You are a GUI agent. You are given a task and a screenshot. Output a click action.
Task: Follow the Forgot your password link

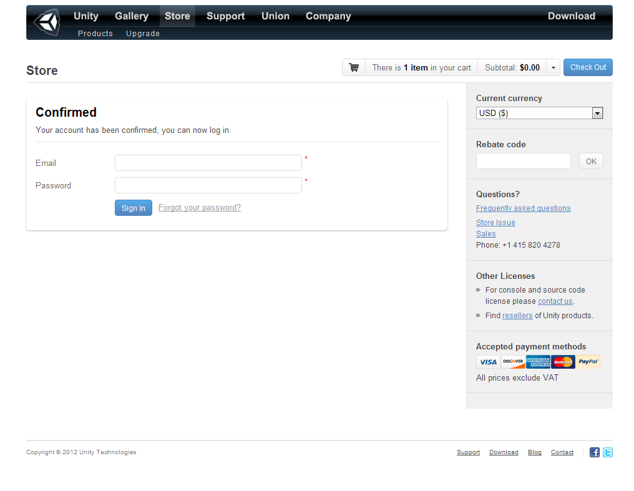[200, 208]
